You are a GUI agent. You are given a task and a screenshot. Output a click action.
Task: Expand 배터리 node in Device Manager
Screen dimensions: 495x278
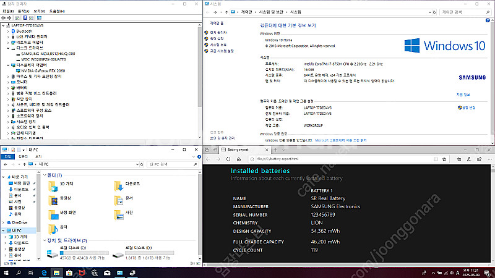(x=8, y=88)
